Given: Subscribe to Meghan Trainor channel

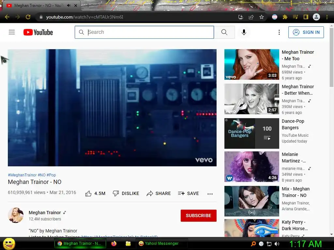Looking at the screenshot, I should (x=199, y=215).
